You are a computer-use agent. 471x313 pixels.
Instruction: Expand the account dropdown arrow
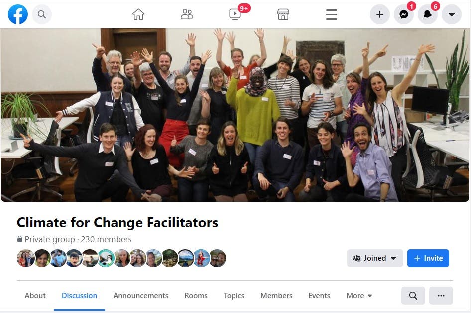point(452,14)
